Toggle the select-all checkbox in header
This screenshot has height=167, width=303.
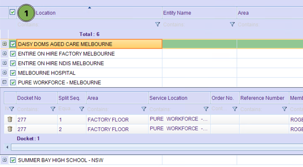pyautogui.click(x=13, y=13)
